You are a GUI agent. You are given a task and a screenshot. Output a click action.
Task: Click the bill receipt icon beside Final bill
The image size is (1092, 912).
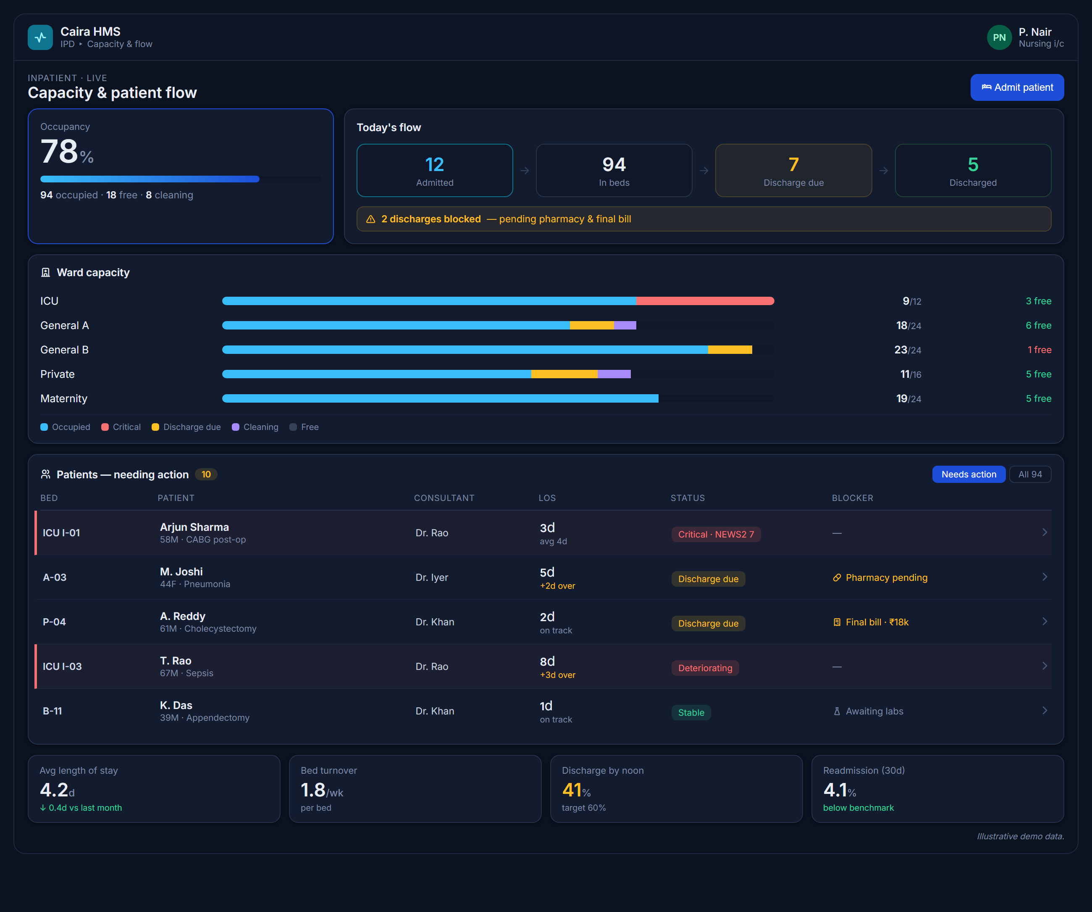coord(837,622)
